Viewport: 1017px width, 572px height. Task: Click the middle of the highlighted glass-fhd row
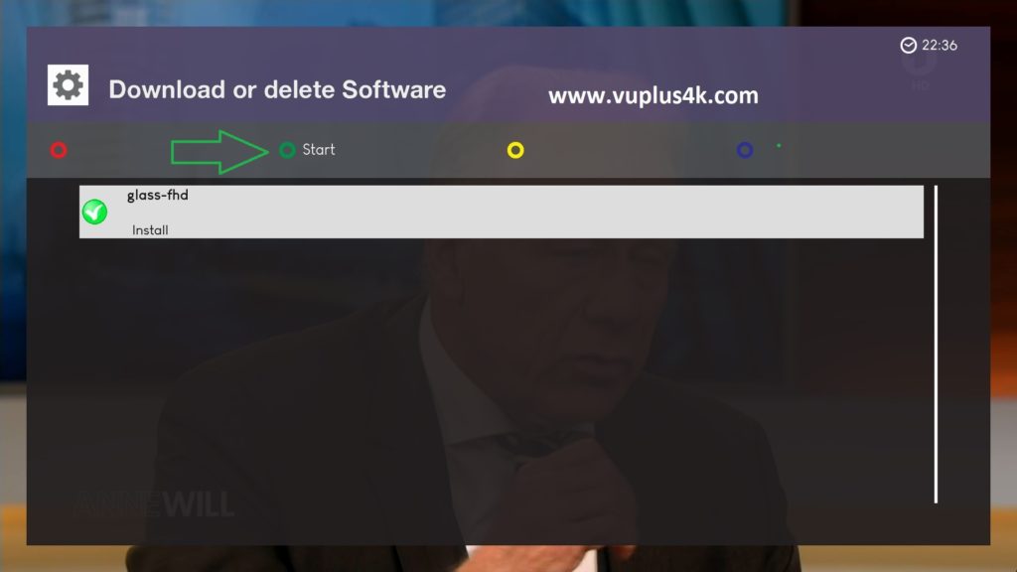point(502,213)
